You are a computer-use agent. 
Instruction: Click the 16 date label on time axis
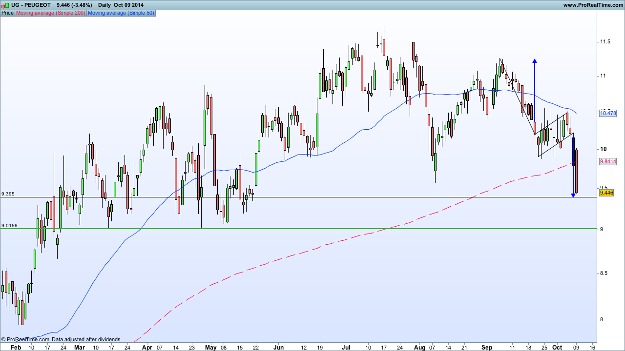click(x=592, y=348)
